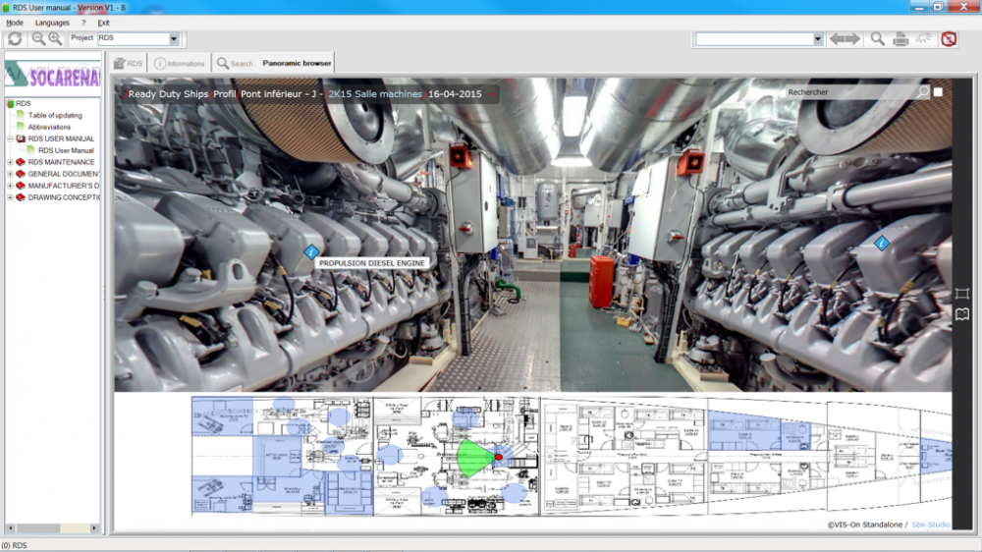Screen dimensions: 982x552
Task: Click the Rechercher search field
Action: tap(851, 92)
